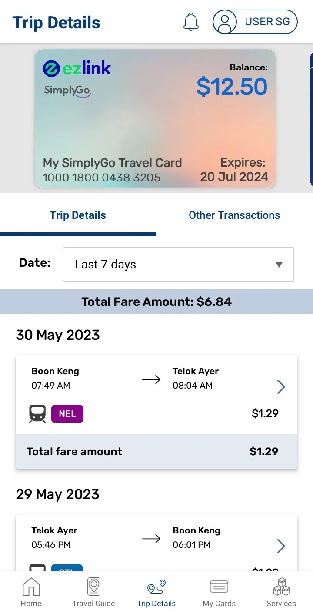Open the Services section
This screenshot has height=614, width=313.
(281, 593)
